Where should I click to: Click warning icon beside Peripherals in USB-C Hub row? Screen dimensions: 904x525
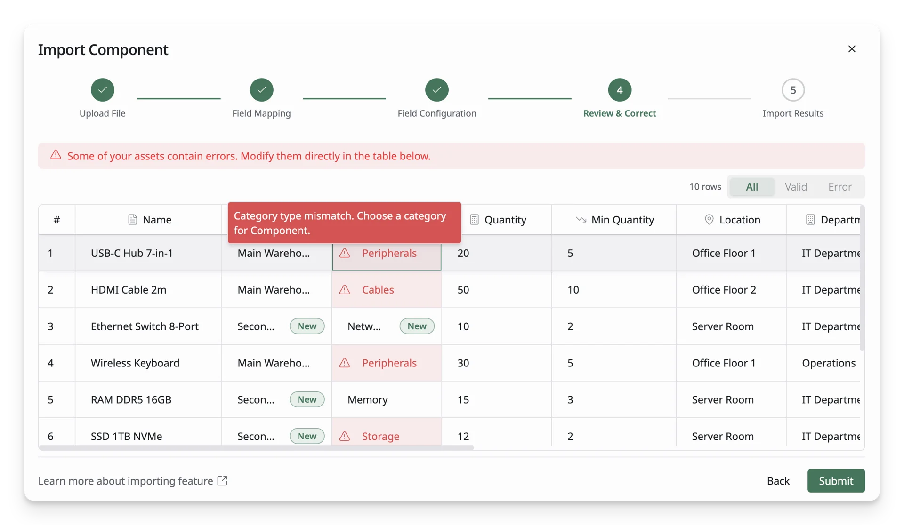345,253
